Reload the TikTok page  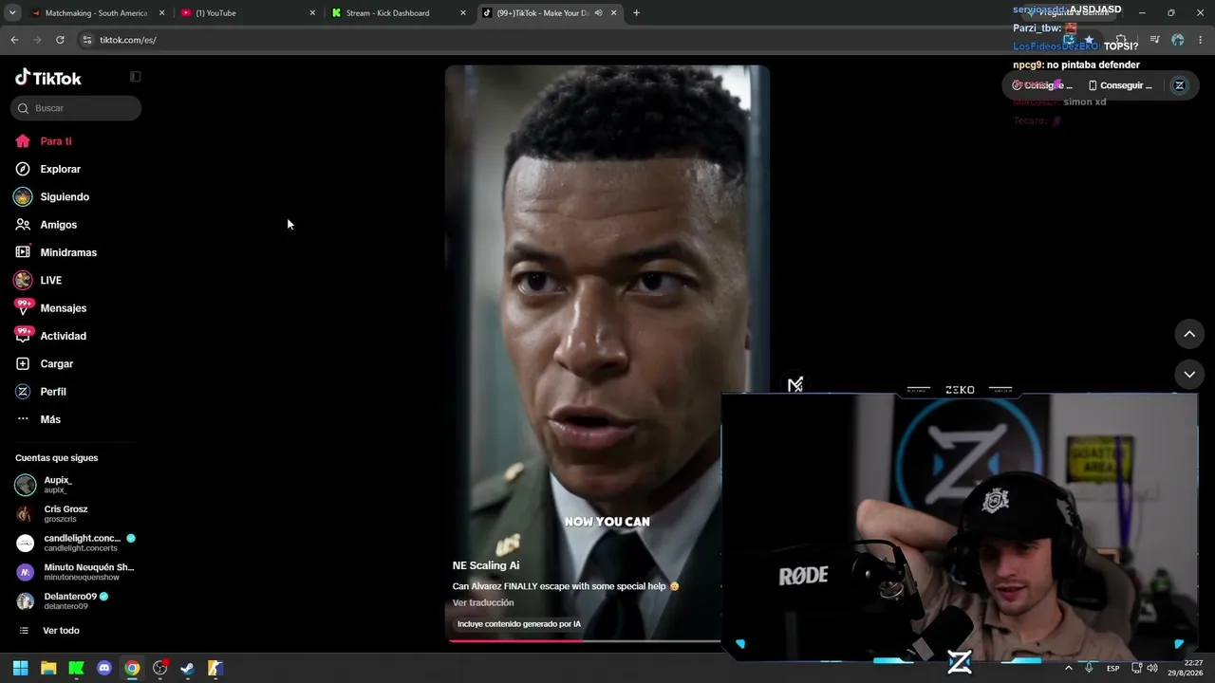(x=60, y=40)
